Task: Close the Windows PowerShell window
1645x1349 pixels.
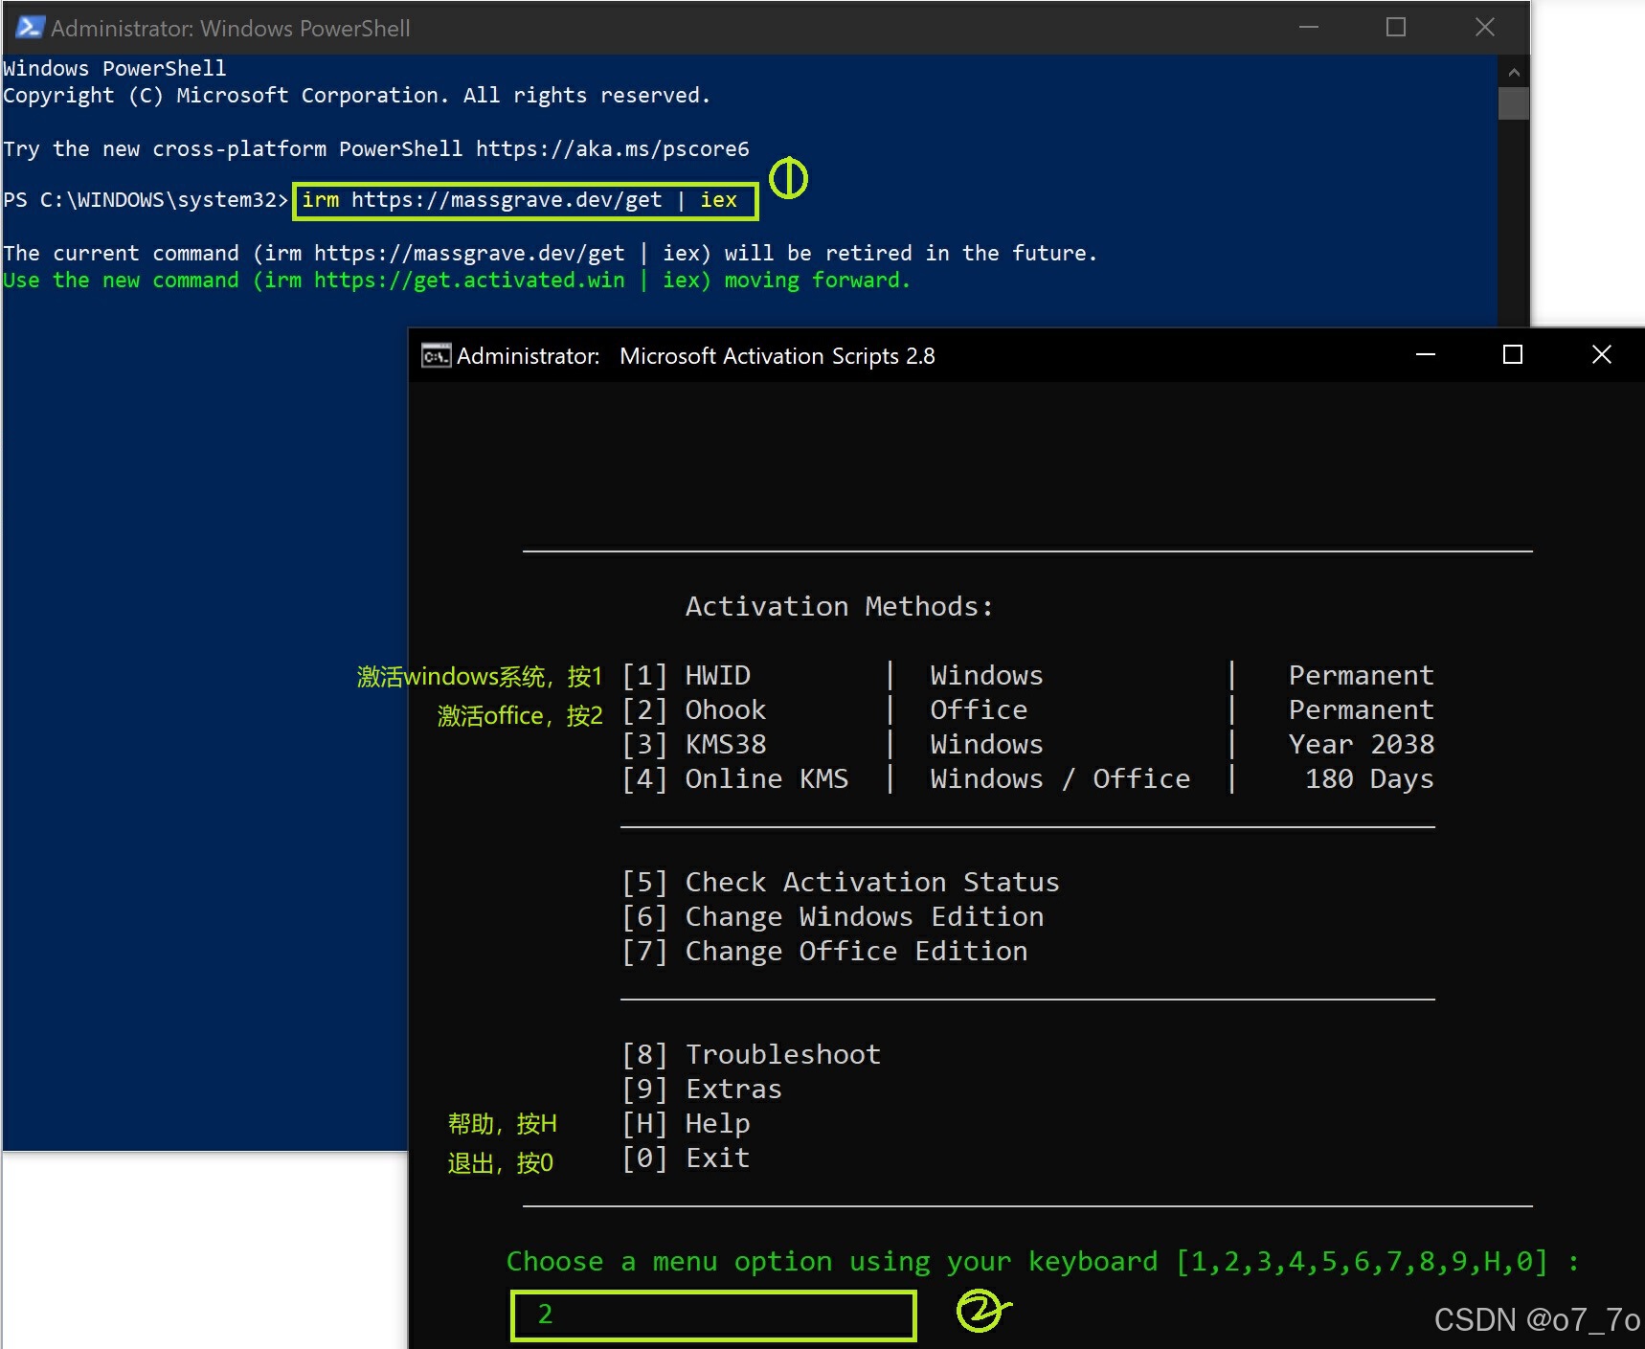Action: (x=1484, y=27)
